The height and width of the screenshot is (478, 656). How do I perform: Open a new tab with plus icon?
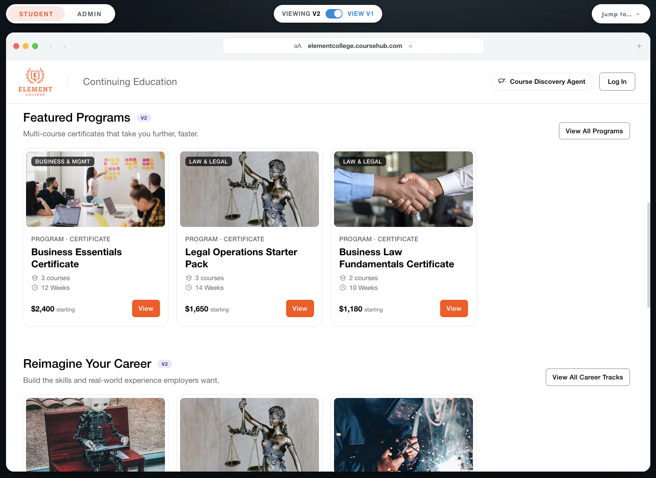639,46
